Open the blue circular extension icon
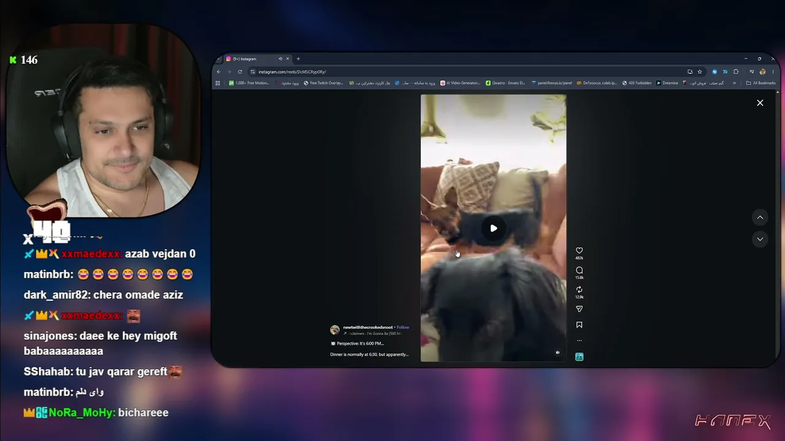The image size is (785, 441). (x=714, y=72)
